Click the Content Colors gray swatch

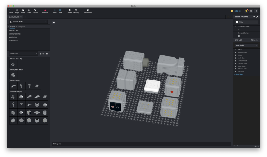[x=238, y=36]
